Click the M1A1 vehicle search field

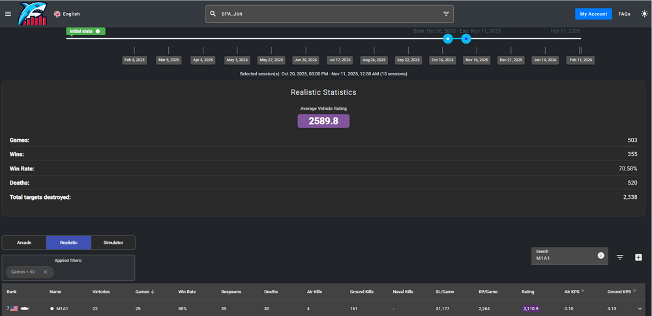pyautogui.click(x=564, y=258)
